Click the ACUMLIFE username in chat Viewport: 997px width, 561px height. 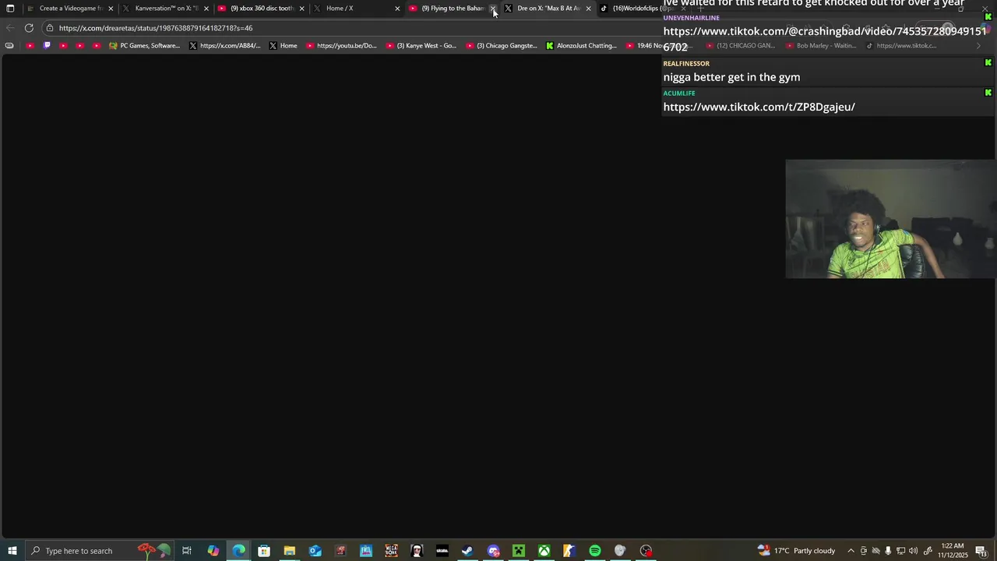pyautogui.click(x=679, y=93)
